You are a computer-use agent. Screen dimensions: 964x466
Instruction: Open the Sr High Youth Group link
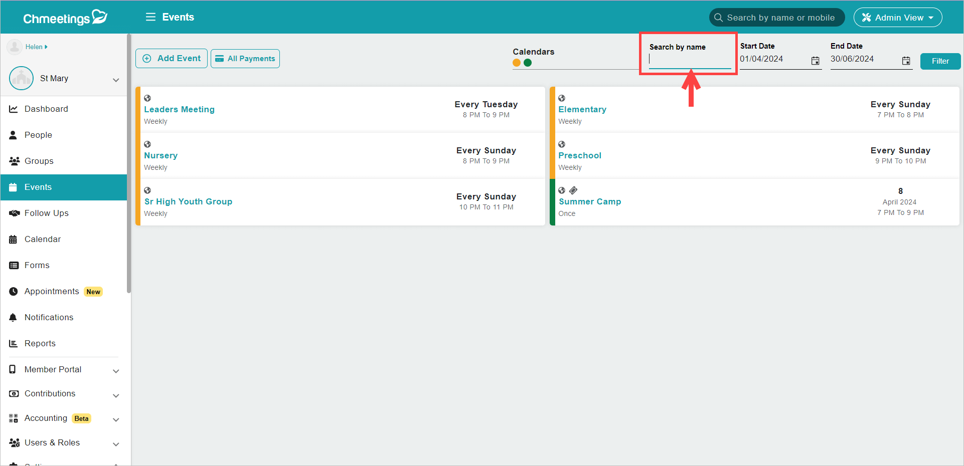(188, 201)
